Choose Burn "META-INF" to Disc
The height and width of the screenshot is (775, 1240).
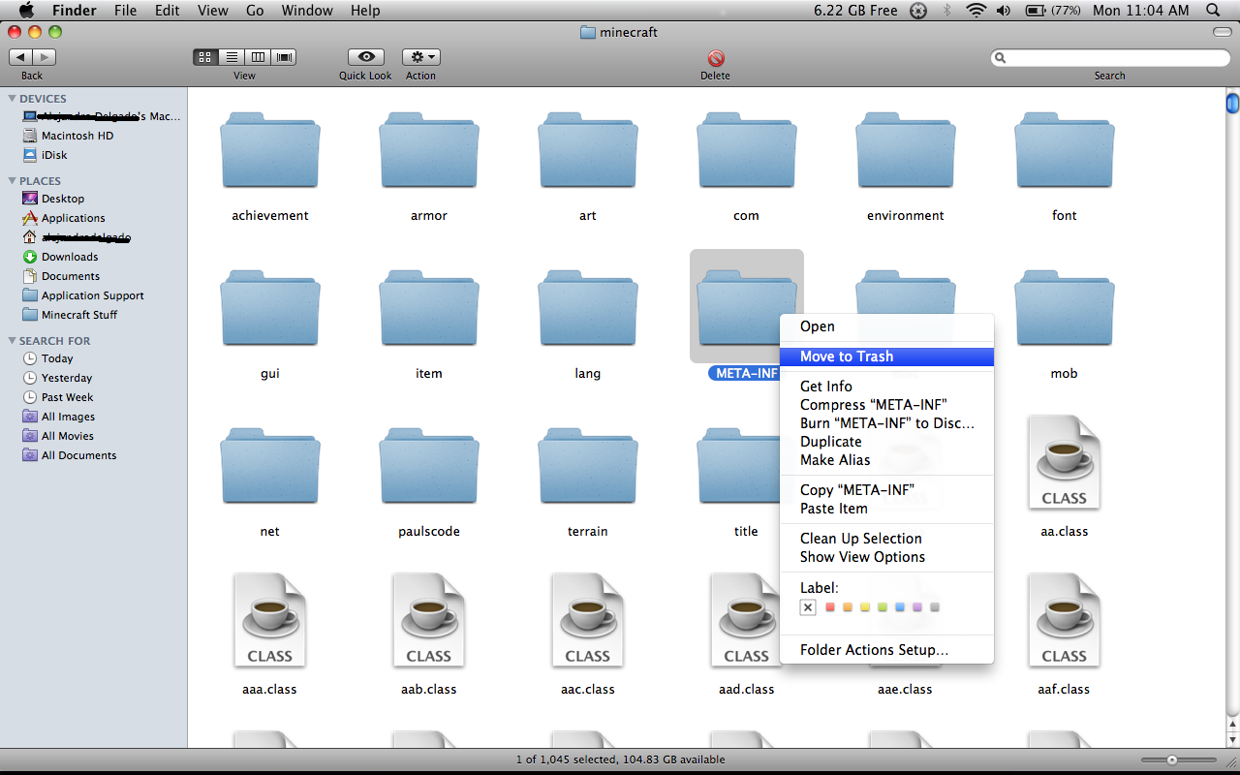click(x=886, y=423)
